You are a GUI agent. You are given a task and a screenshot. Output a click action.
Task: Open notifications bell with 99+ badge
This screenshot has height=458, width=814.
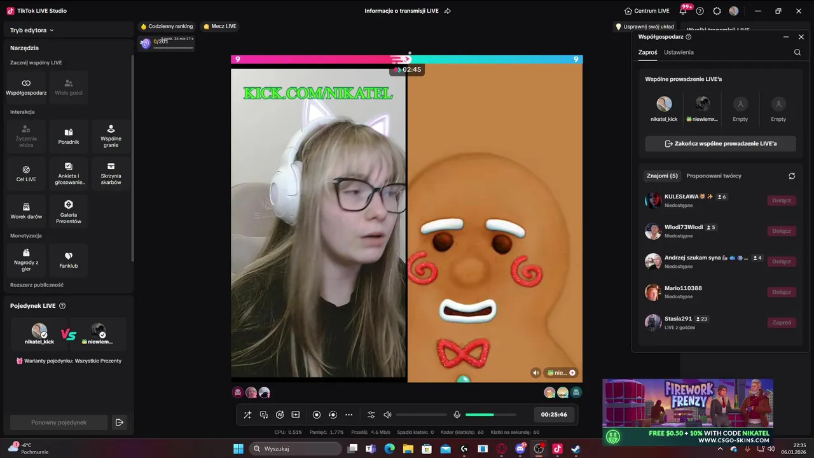[683, 11]
